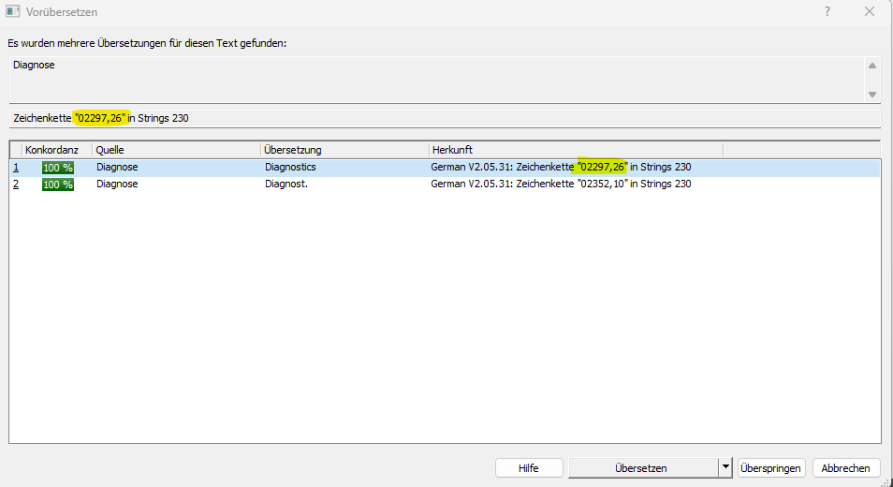Click row number 2 link
This screenshot has height=487, width=893.
pos(16,184)
